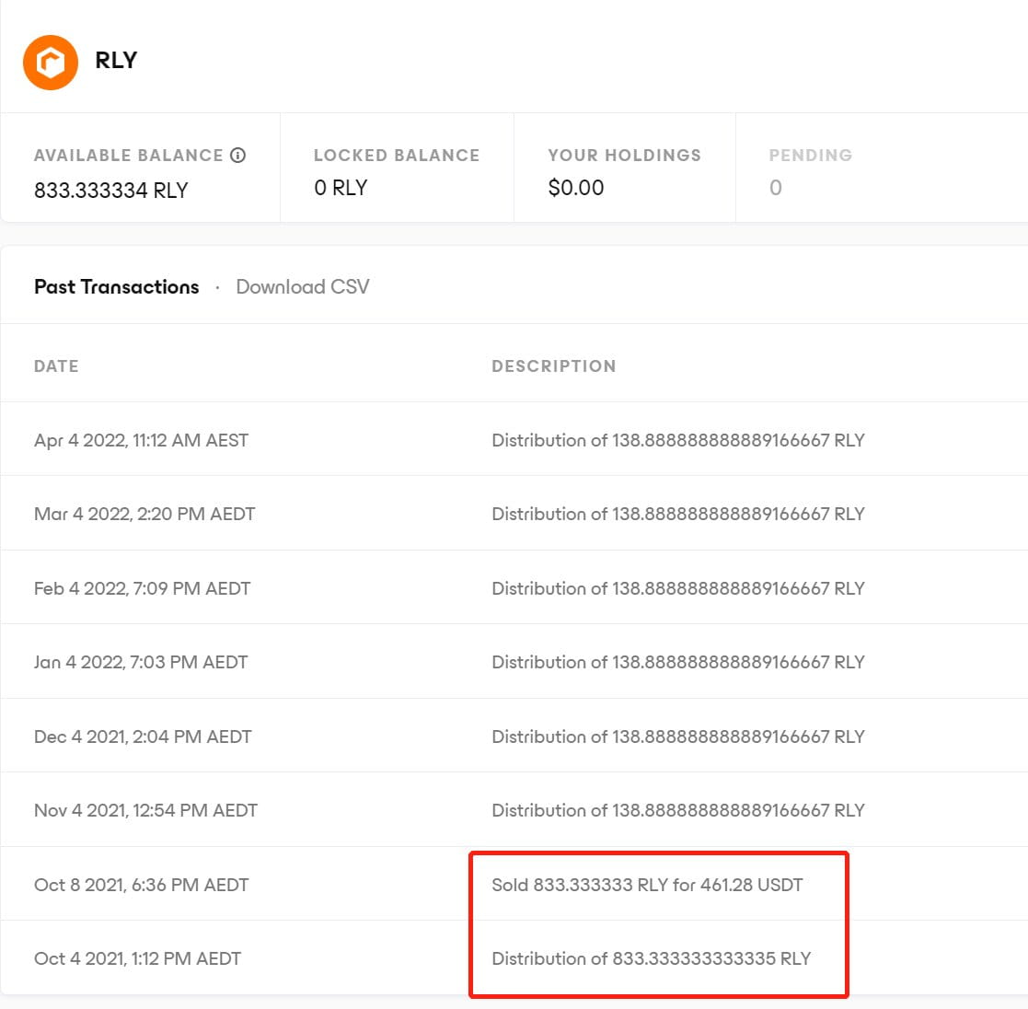Download the transaction history CSV
The image size is (1028, 1009).
pyautogui.click(x=302, y=286)
